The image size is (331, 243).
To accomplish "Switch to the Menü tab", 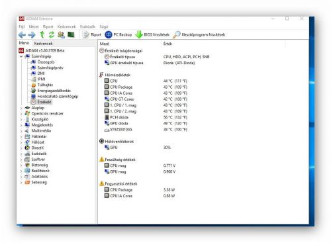I will coord(24,43).
